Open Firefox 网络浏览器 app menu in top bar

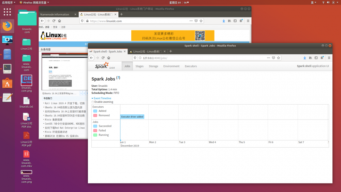(x=34, y=2)
